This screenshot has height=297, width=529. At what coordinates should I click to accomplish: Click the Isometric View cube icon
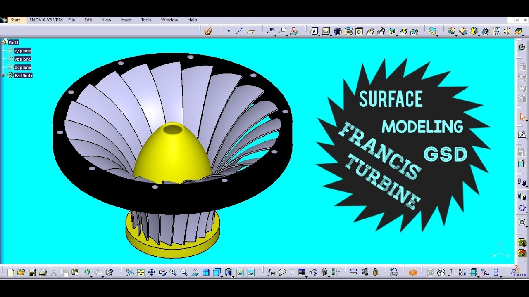point(216,272)
